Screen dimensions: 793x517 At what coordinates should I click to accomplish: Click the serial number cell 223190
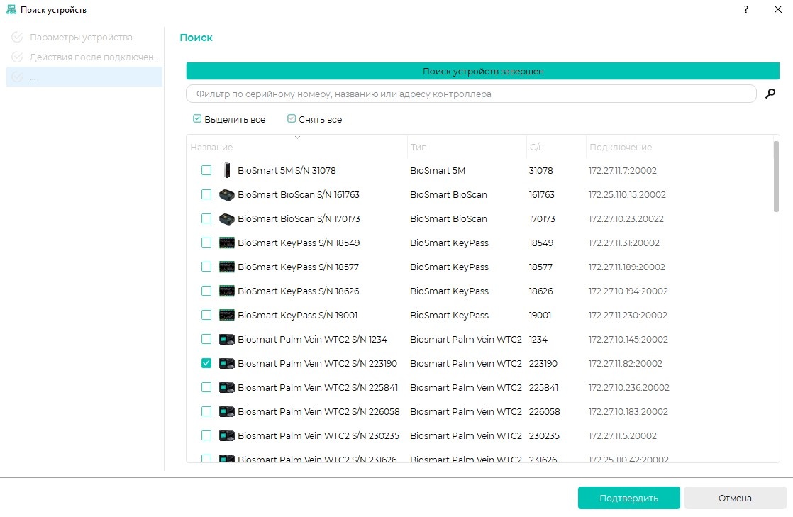coord(543,364)
